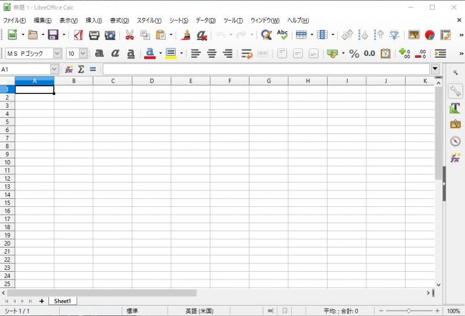Open background color dropdown arrow
The width and height of the screenshot is (465, 316).
182,54
